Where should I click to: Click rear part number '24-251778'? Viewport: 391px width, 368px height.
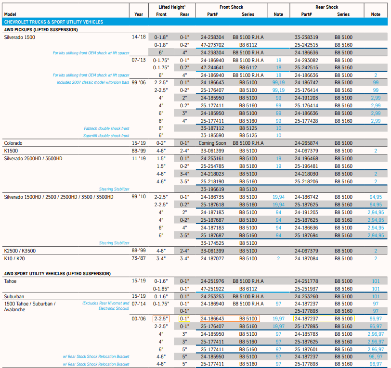[306, 281]
